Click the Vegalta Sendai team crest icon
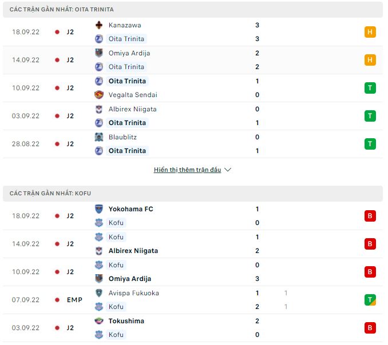Image resolution: width=388 pixels, height=345 pixels. pyautogui.click(x=99, y=95)
